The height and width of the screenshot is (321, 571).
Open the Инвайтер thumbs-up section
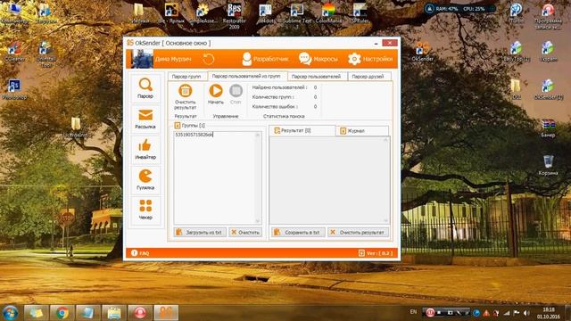[145, 149]
